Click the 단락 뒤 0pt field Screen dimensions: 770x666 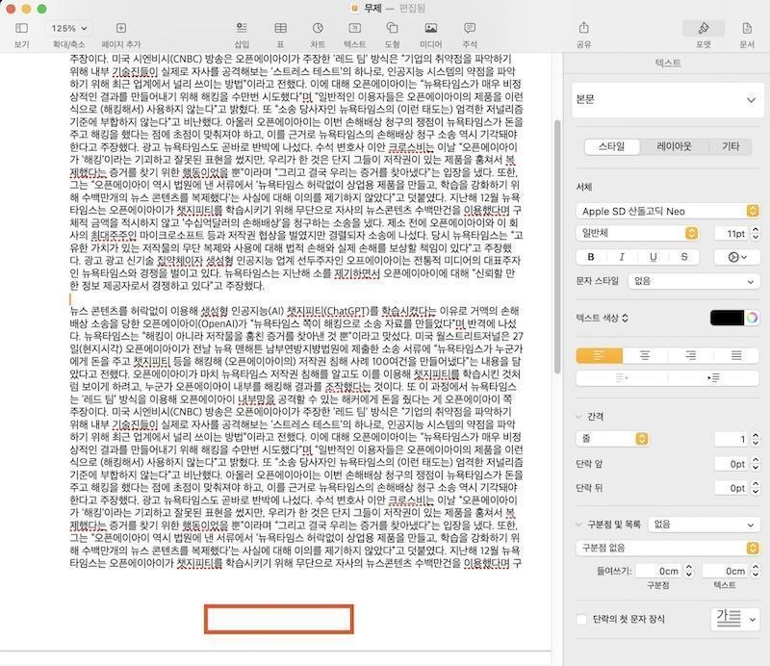(731, 488)
